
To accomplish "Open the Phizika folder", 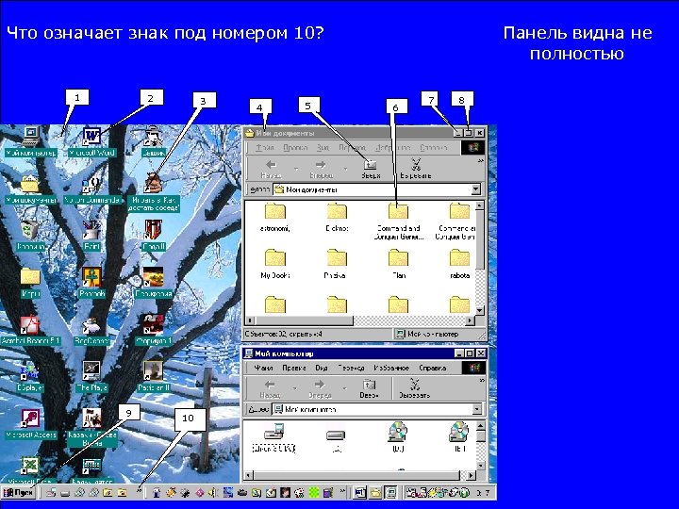I will click(336, 264).
